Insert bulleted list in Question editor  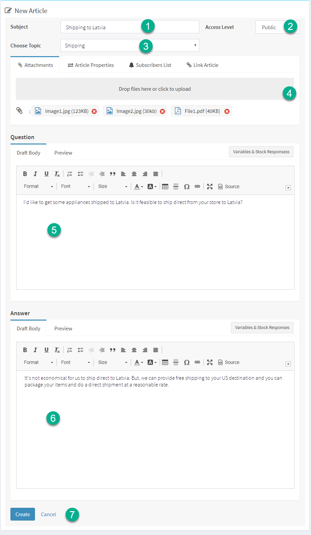point(80,174)
